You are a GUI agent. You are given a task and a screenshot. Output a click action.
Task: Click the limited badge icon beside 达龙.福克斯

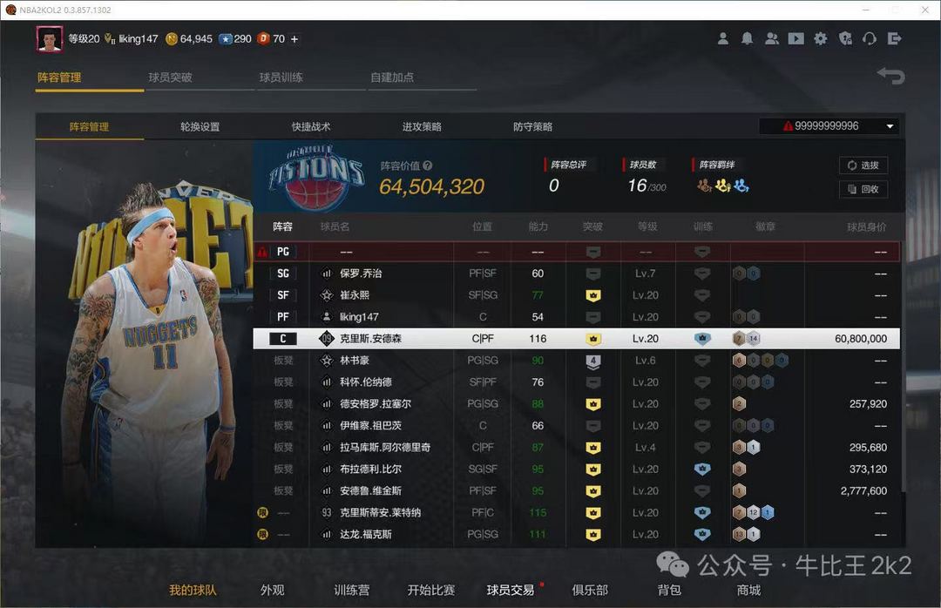pyautogui.click(x=262, y=534)
